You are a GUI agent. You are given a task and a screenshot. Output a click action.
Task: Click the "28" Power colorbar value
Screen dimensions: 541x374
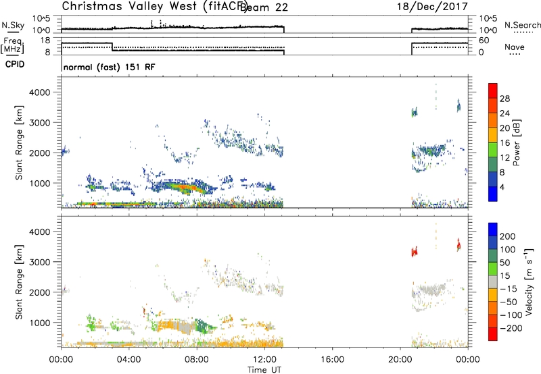coord(504,99)
